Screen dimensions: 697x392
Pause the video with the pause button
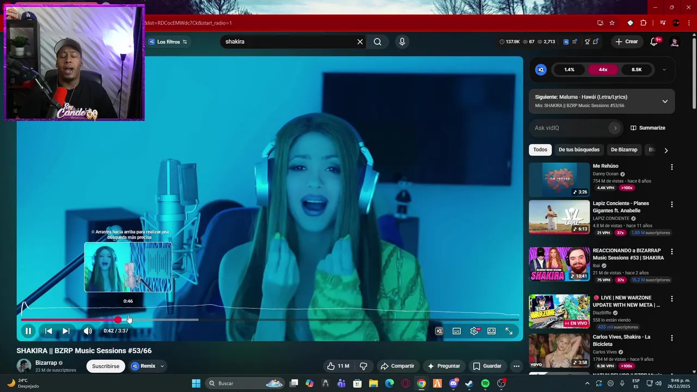28,331
